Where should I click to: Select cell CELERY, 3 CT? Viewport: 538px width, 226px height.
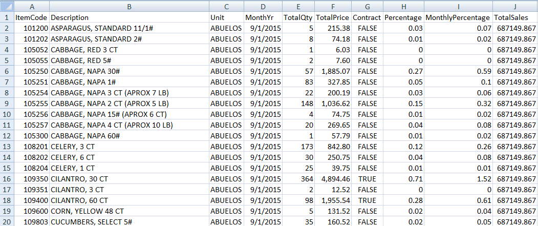click(130, 147)
